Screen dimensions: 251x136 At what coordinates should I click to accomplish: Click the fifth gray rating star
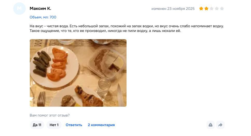222,9
